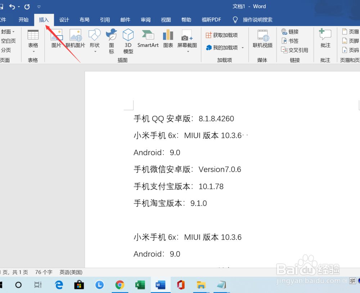Screen dimensions: 360x293
Task: Open Google Chrome from the taskbar
Action: [120, 285]
